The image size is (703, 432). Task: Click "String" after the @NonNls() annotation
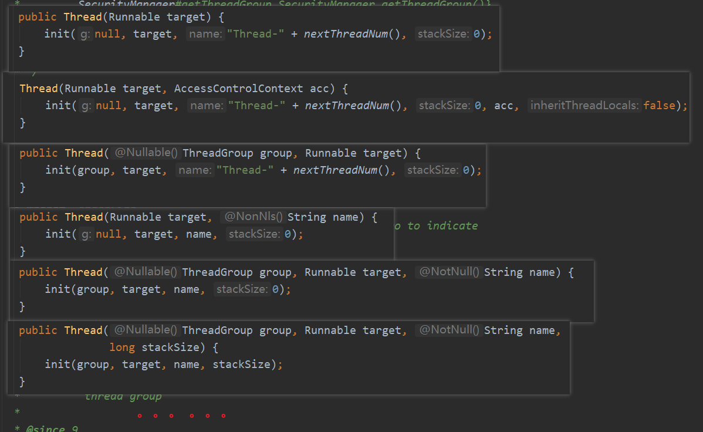pyautogui.click(x=307, y=217)
